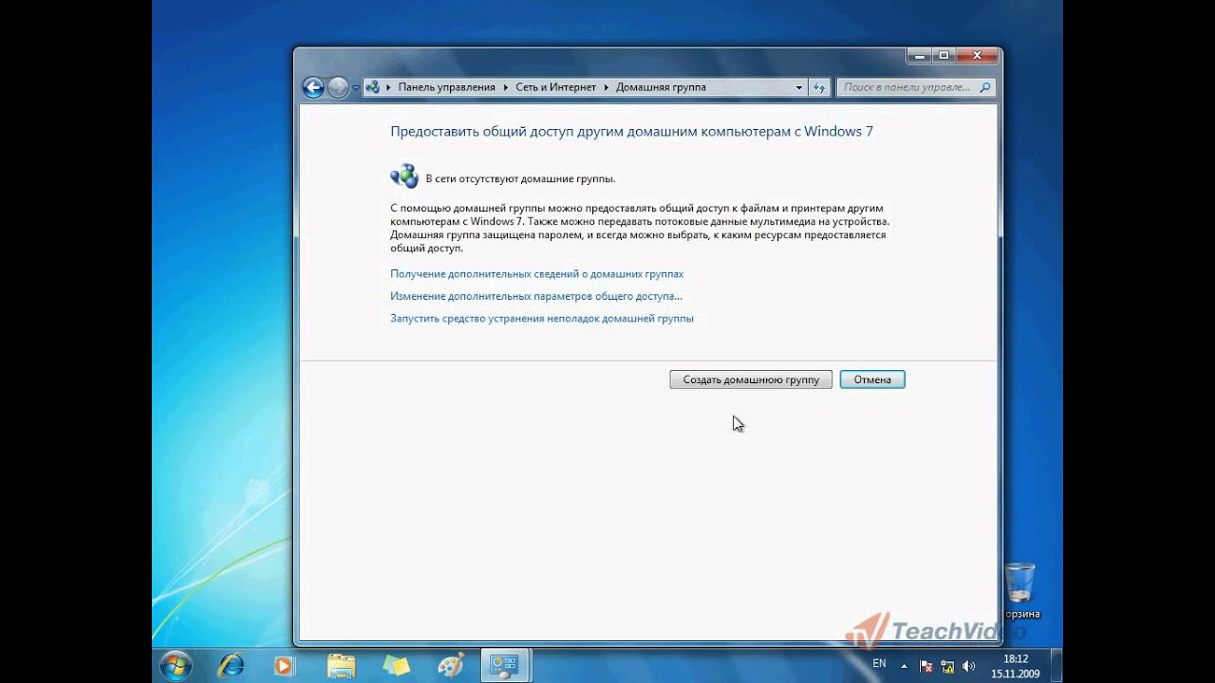Select Сеть и Интернет breadcrumb
The height and width of the screenshot is (683, 1215).
coord(555,87)
